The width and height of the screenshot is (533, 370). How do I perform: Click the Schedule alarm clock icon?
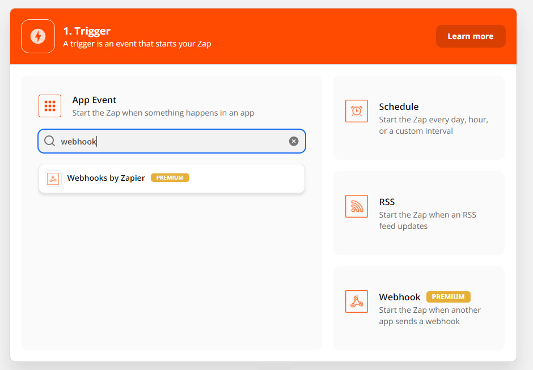(x=357, y=111)
